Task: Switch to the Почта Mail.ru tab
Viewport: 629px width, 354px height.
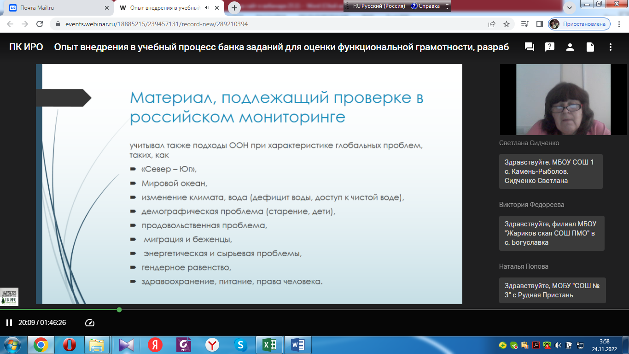Action: pos(58,8)
